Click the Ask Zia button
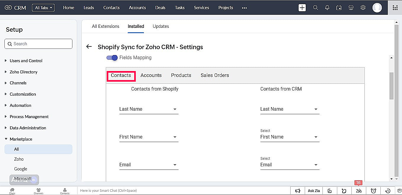Screen dimensions: 402x195 click(314, 191)
